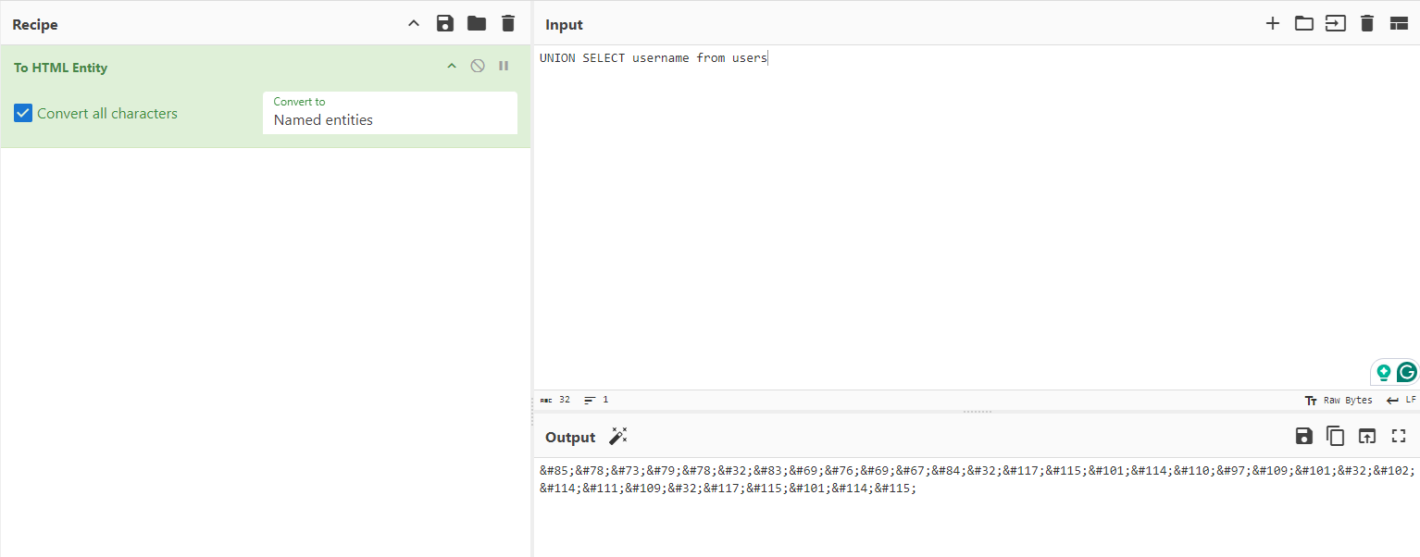Open the Convert to dropdown
Viewport: 1420px width, 557px height.
[x=390, y=113]
